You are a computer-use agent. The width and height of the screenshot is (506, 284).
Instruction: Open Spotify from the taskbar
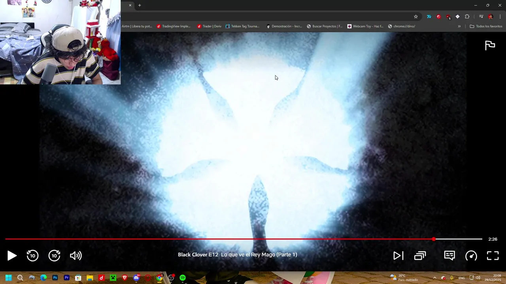click(183, 278)
